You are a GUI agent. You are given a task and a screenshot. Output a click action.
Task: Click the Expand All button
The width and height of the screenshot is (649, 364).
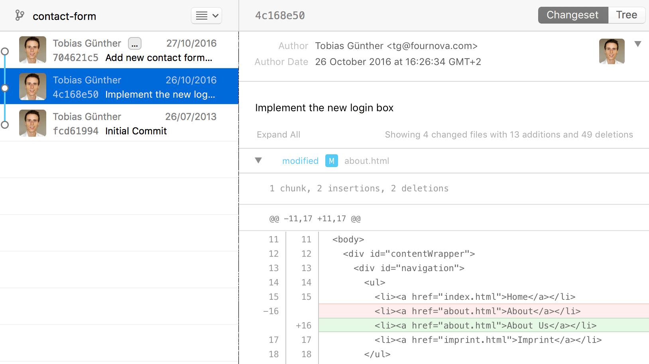278,134
